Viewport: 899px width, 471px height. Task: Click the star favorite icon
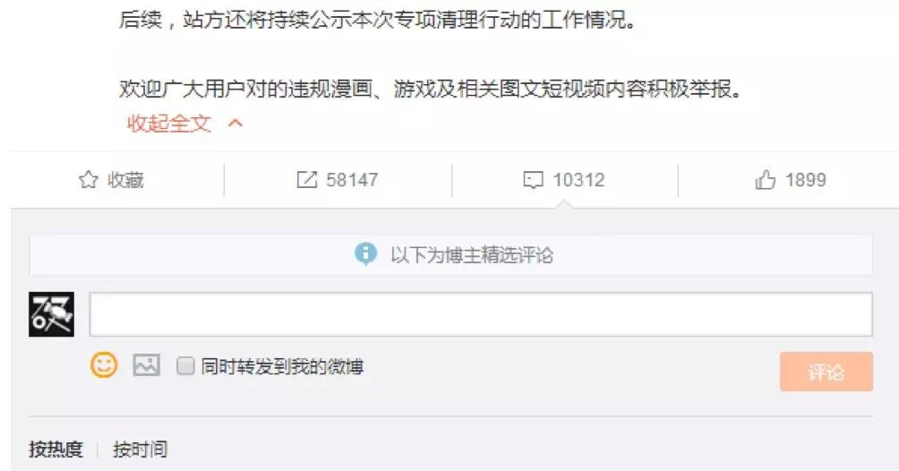(89, 180)
